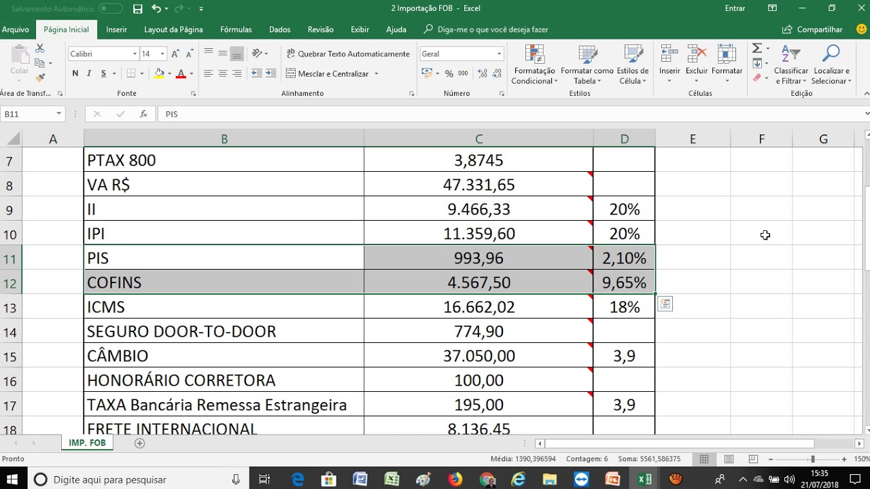
Task: Click the Decrease font size icon
Action: point(189,54)
